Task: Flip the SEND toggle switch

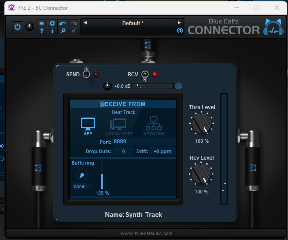Action: (86, 73)
